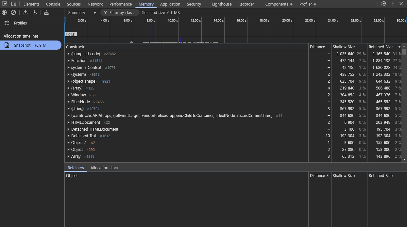Viewport: 407px width, 227px height.
Task: Click the Selected size: 6.1 MB label
Action: click(161, 13)
